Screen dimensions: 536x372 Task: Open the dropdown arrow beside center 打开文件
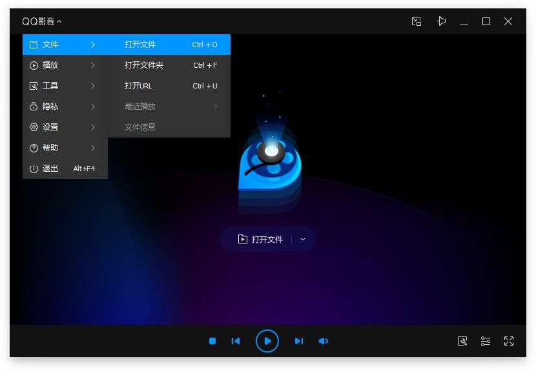pyautogui.click(x=303, y=240)
